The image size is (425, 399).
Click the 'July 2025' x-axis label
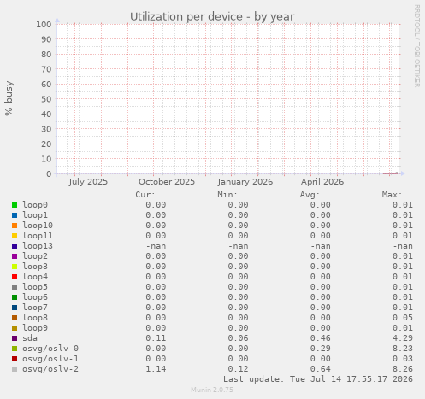click(x=88, y=182)
